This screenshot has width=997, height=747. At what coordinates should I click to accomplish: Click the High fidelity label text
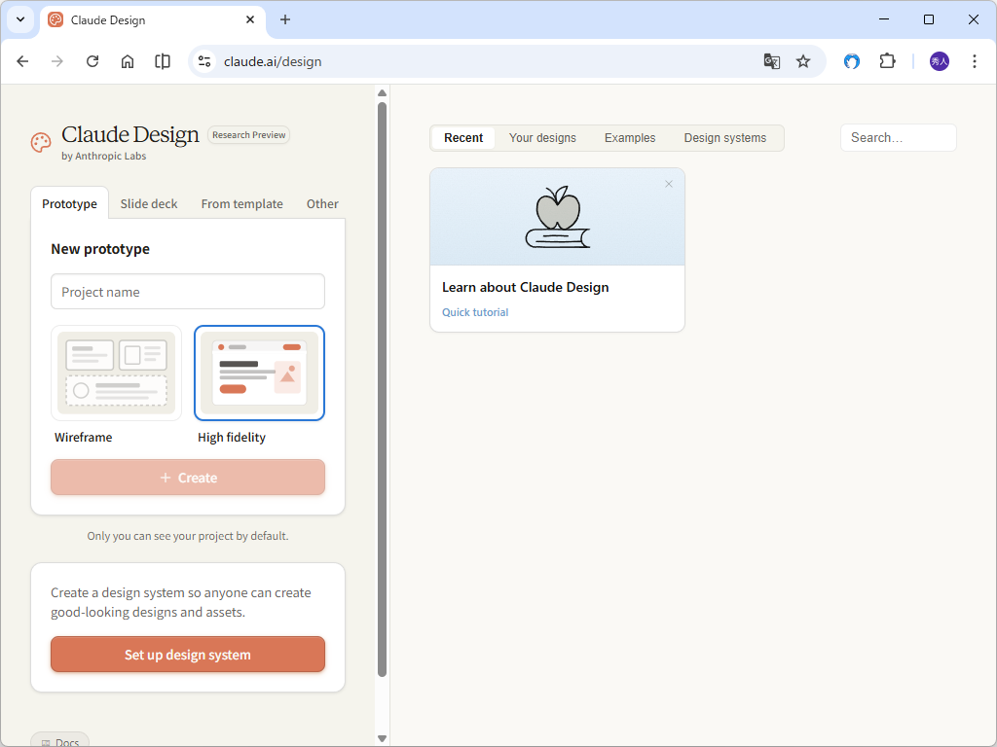point(232,438)
